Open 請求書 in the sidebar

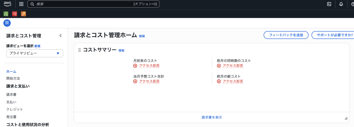click(x=11, y=95)
